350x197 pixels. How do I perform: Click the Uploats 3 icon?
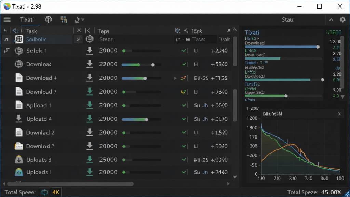tap(19, 160)
